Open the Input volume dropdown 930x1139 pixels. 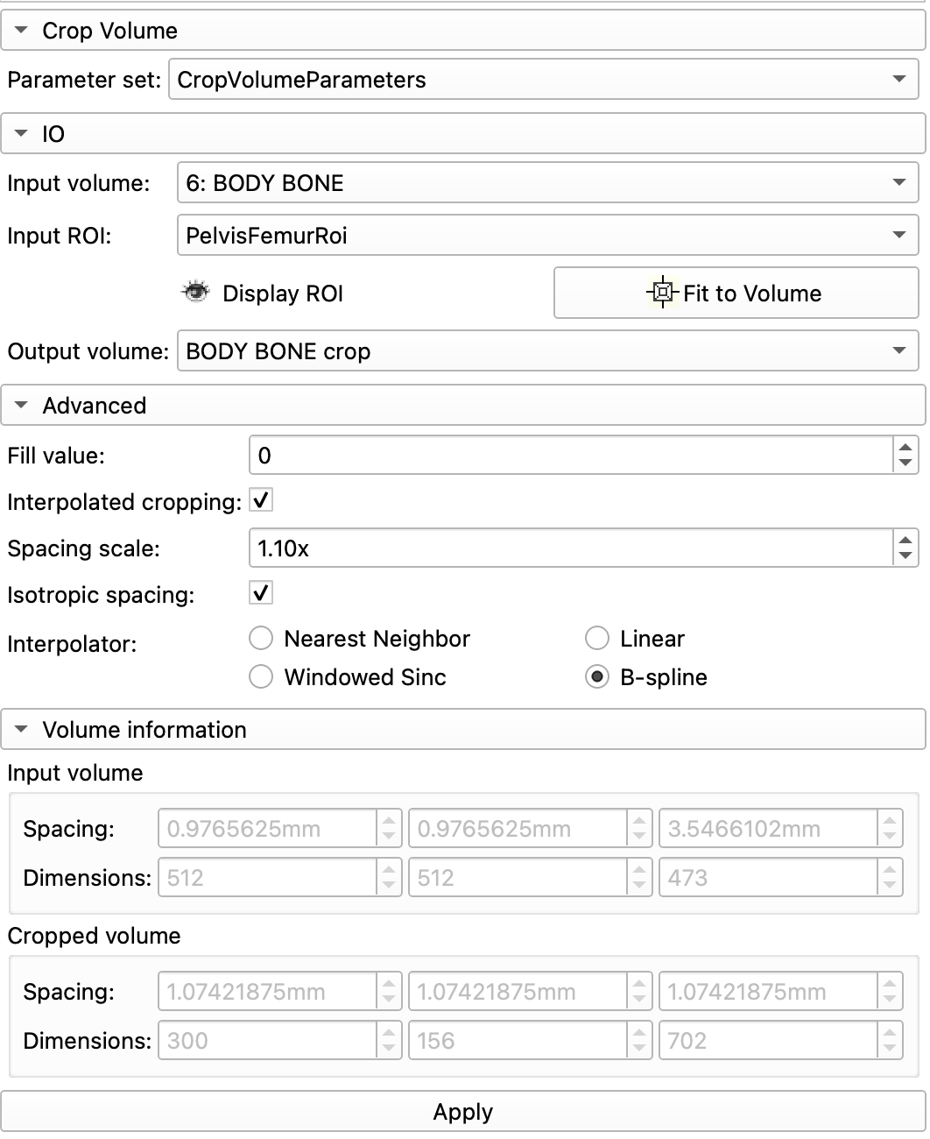point(547,183)
